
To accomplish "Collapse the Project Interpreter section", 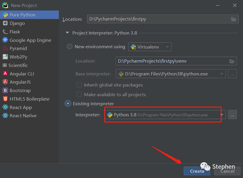I will (x=67, y=33).
